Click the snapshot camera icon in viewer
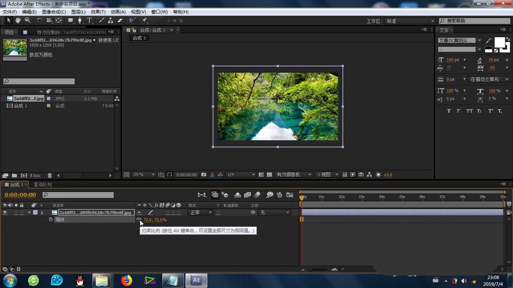 click(204, 175)
